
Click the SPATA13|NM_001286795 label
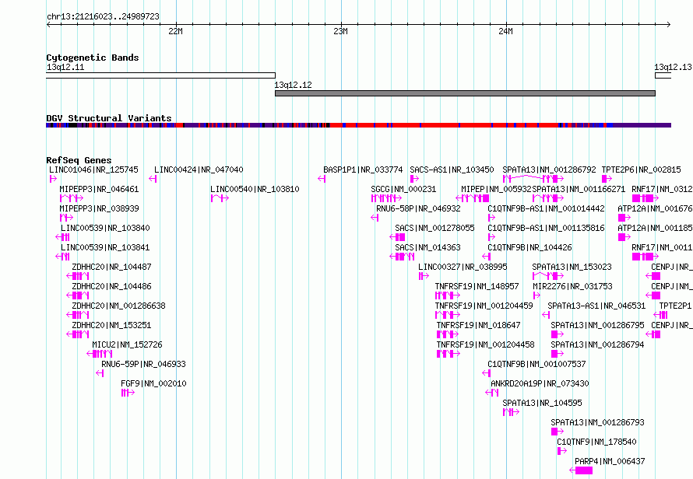tap(597, 325)
